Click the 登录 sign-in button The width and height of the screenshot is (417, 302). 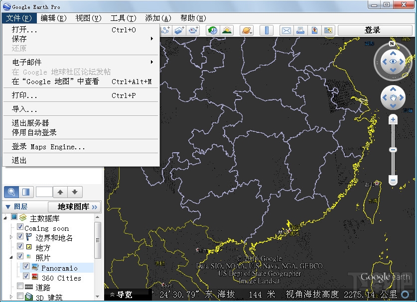pos(371,30)
